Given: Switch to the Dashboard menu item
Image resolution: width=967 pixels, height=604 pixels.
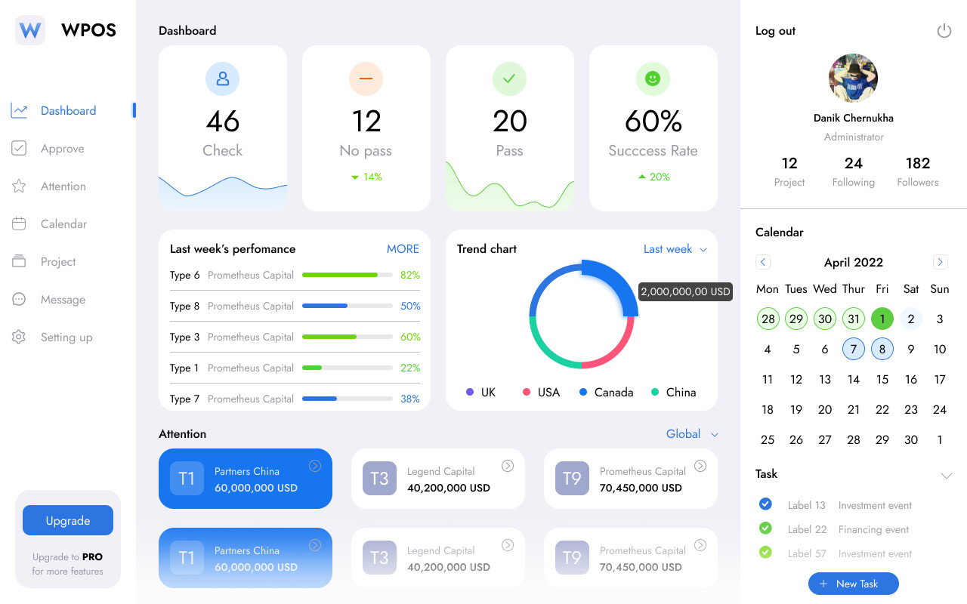Looking at the screenshot, I should coord(68,110).
